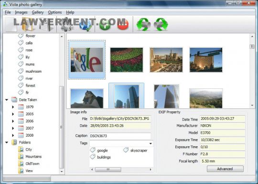Expand the 2008 year node

(13, 135)
